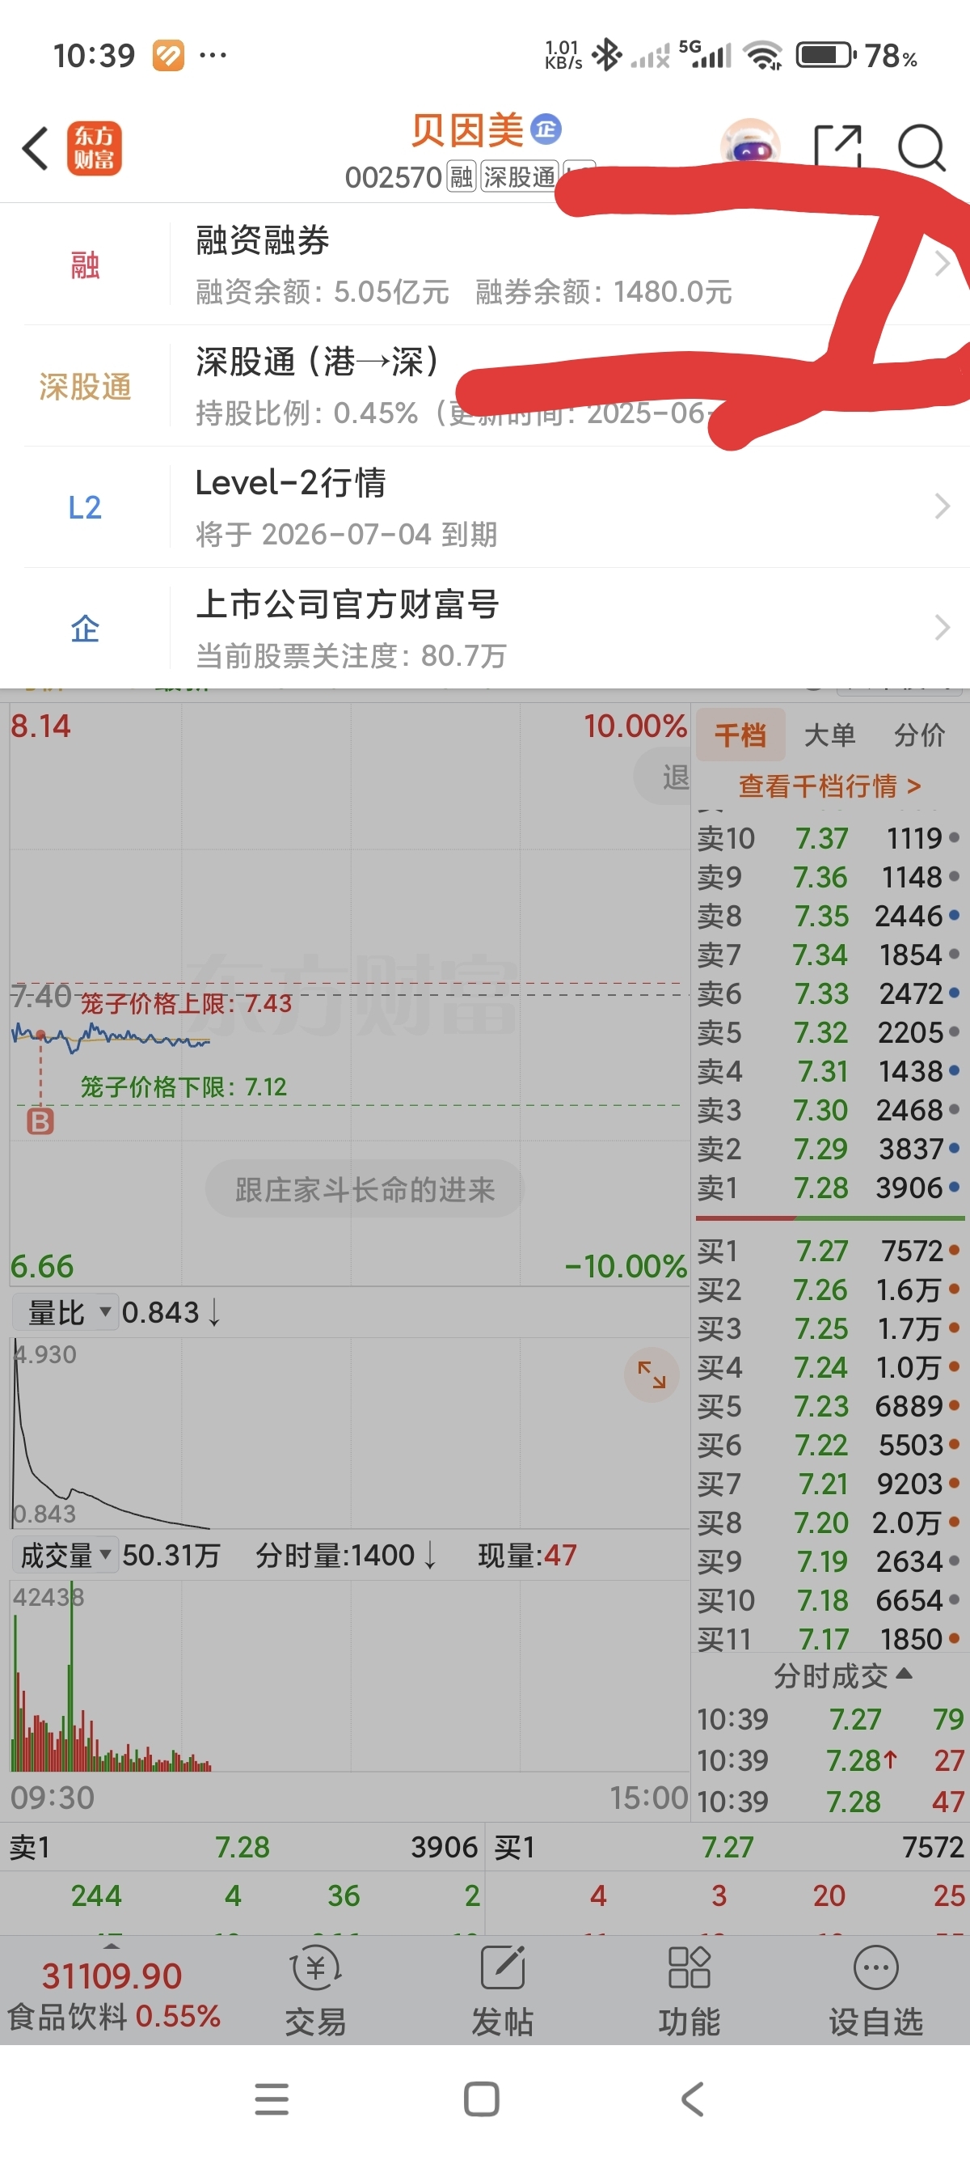Tap 食品饮料 index 31109.90 ticker
This screenshot has height=2160, width=970.
pos(112,1994)
